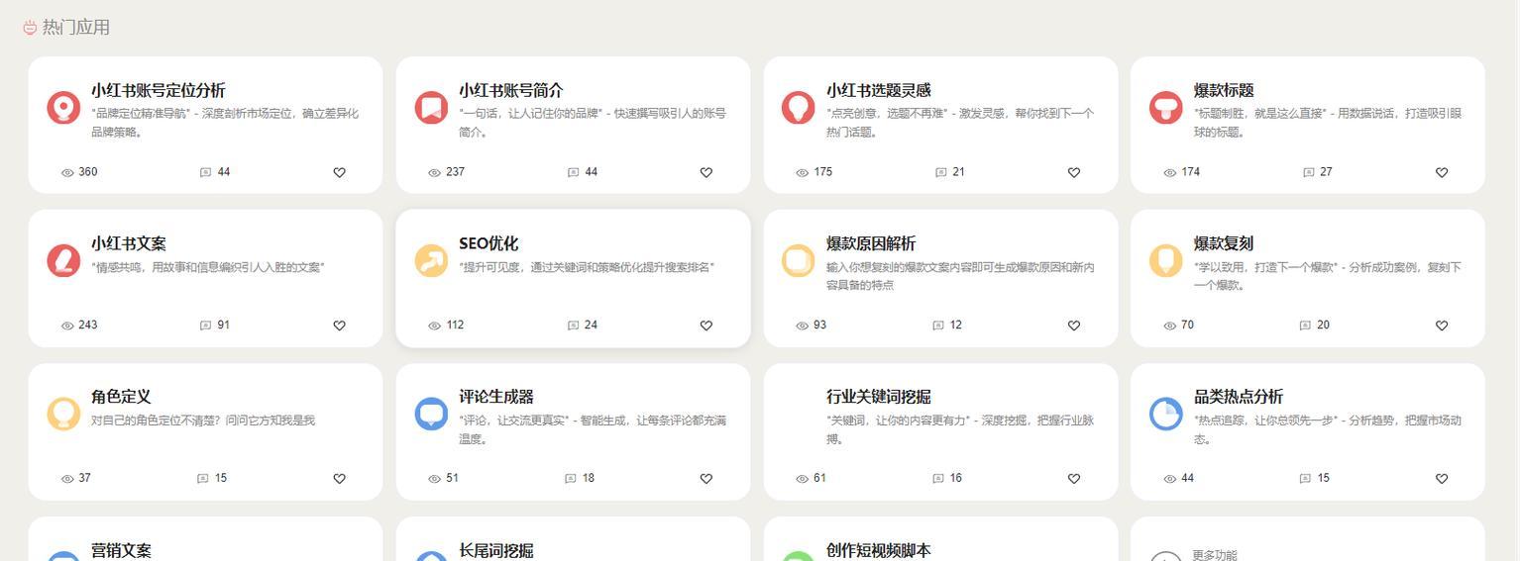Open the SEO优化 app title
The width and height of the screenshot is (1520, 561).
(489, 243)
